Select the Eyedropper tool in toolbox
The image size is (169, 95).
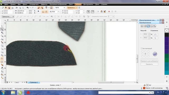click(x=2, y=68)
